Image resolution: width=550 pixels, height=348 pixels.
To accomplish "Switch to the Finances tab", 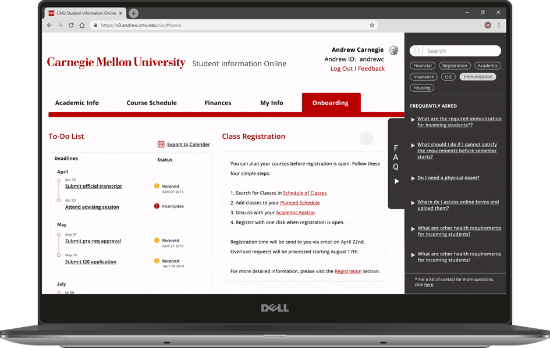I will (218, 103).
